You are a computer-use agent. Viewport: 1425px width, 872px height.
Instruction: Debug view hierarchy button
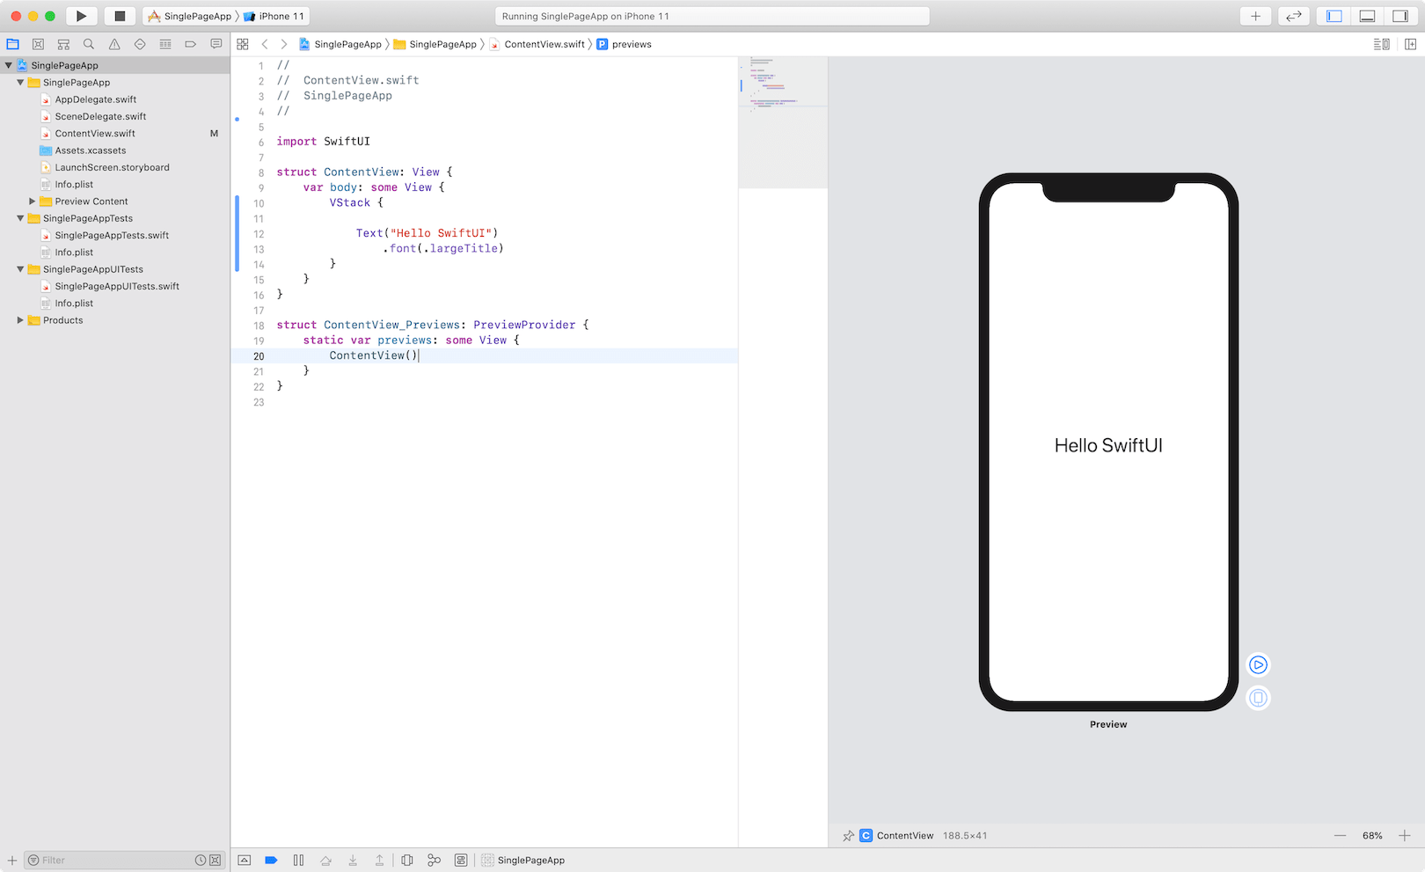[x=407, y=861]
